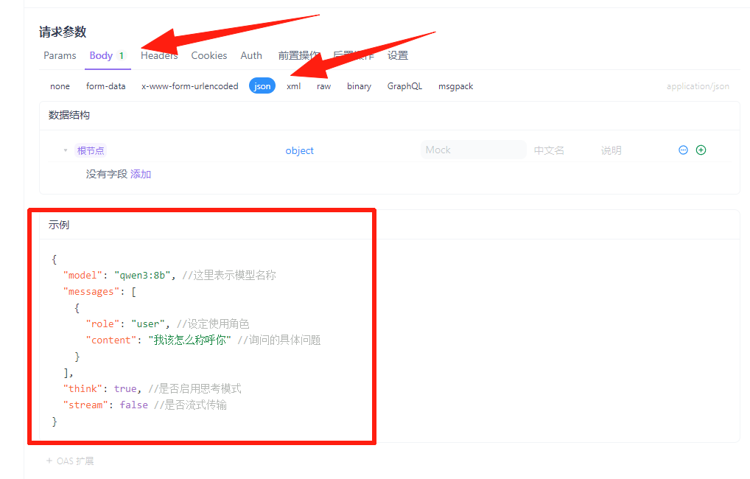Click the application/json content type label
Viewport: 750px width, 479px height.
click(698, 86)
